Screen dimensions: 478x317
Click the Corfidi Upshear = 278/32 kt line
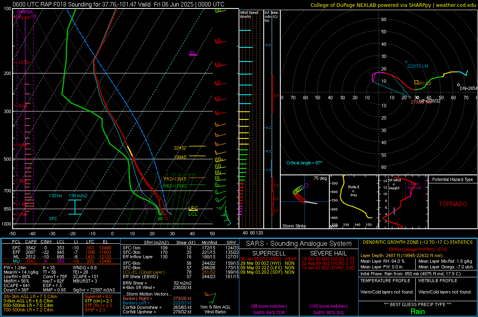click(x=157, y=312)
